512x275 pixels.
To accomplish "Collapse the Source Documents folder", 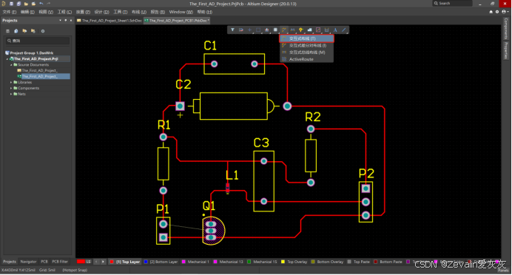I will pyautogui.click(x=11, y=65).
